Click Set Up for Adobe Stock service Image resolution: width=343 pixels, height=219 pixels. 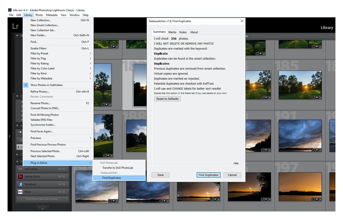(62, 176)
